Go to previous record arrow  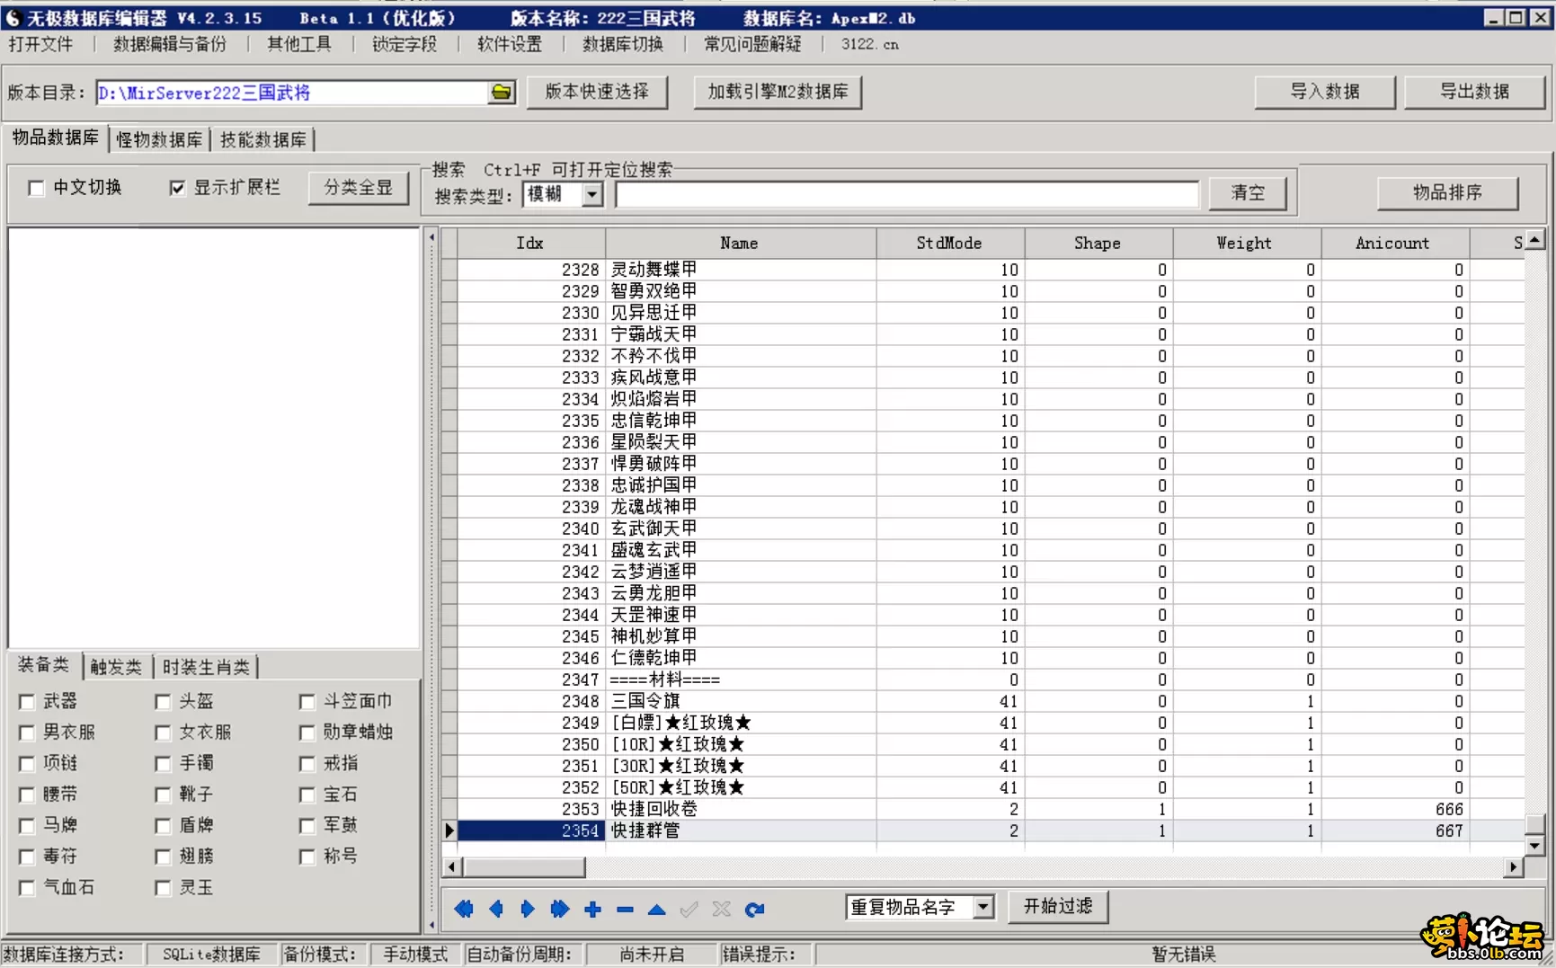[495, 909]
